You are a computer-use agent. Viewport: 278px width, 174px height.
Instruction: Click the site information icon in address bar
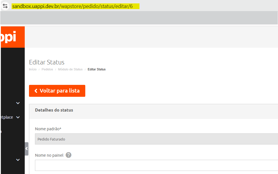(5, 6)
